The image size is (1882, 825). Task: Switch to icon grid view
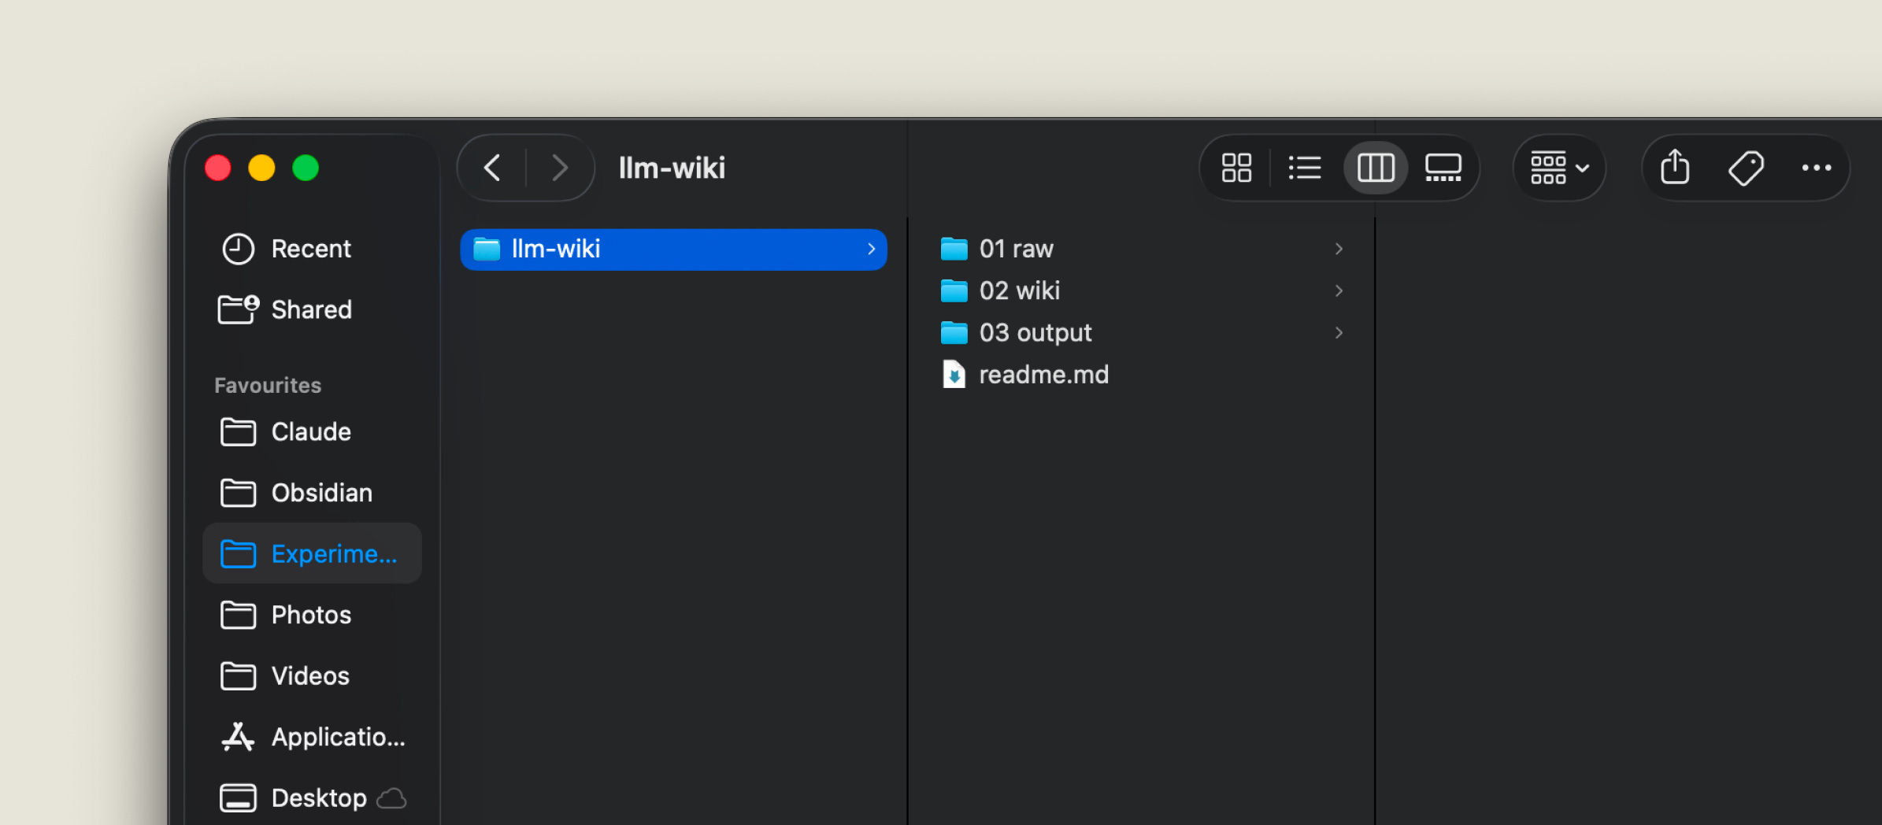pyautogui.click(x=1236, y=168)
